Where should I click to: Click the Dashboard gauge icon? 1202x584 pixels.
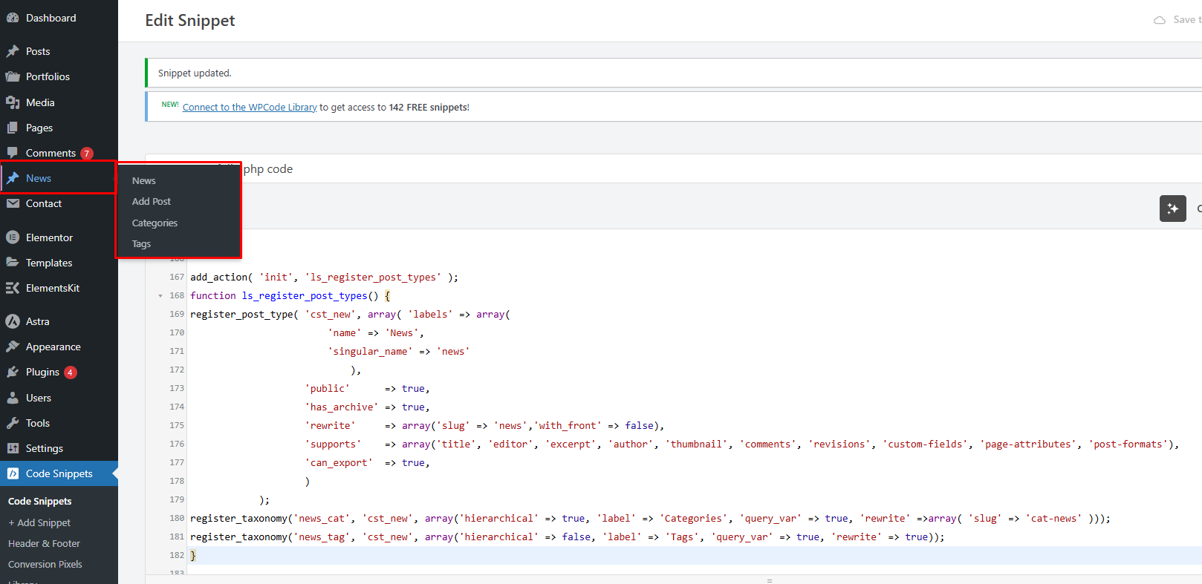pos(13,18)
